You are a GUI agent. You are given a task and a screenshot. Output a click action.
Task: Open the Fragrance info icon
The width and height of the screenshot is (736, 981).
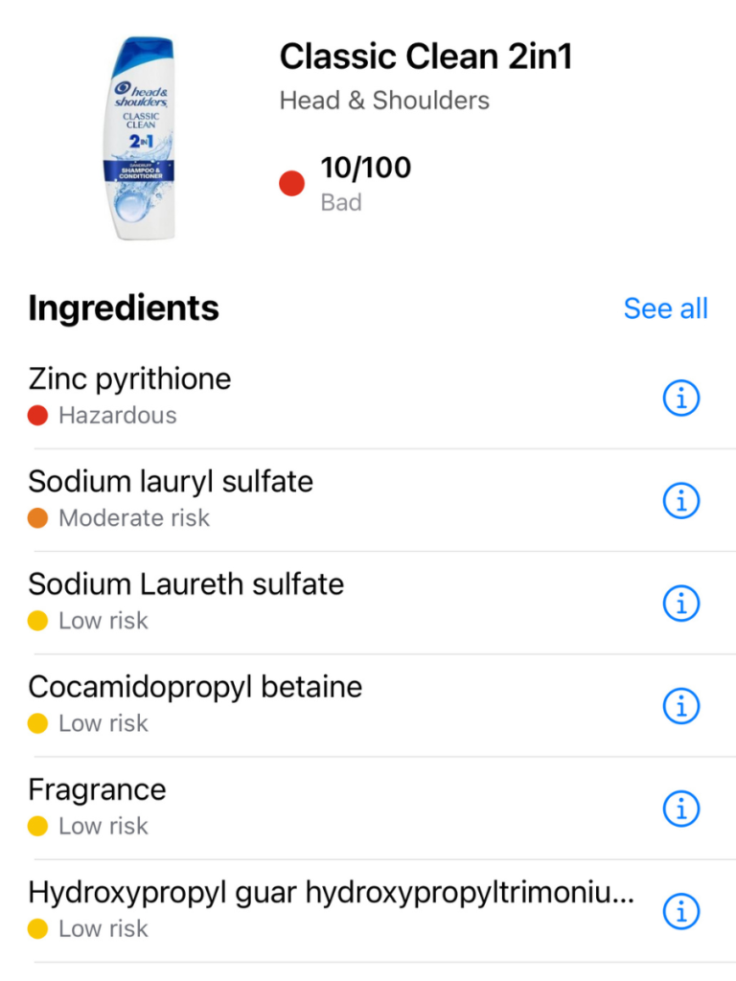(x=681, y=809)
